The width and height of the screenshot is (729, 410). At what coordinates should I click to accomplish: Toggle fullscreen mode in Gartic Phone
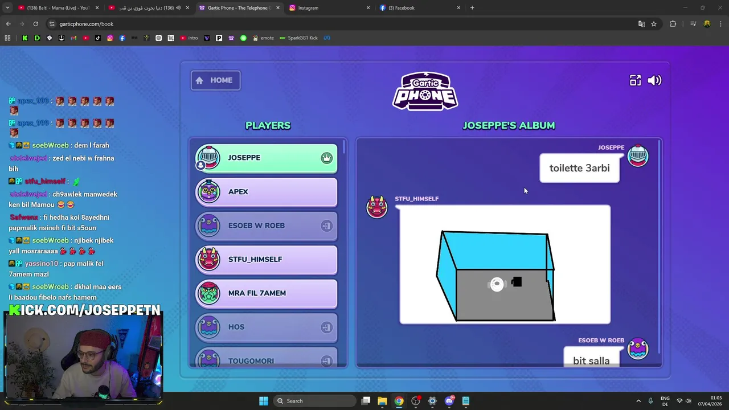click(635, 80)
